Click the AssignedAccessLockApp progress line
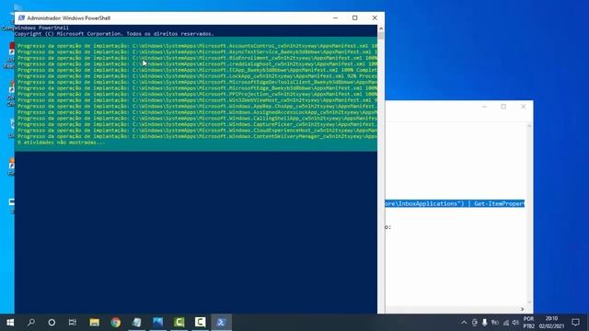The height and width of the screenshot is (331, 589). 197,112
